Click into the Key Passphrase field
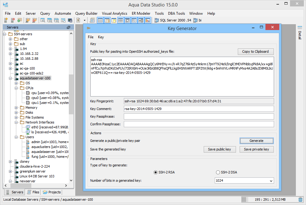Image resolution: width=306 pixels, height=205 pixels. tap(199, 116)
